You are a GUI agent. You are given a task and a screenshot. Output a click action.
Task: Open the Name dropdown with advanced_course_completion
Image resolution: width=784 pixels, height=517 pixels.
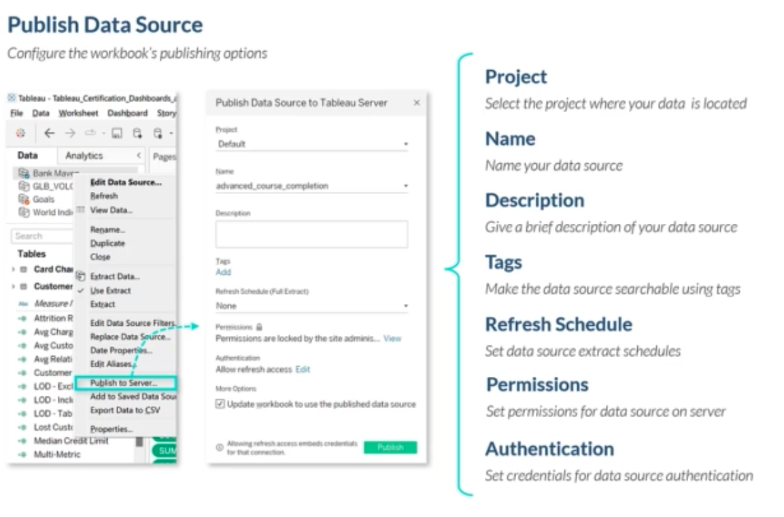pos(311,186)
